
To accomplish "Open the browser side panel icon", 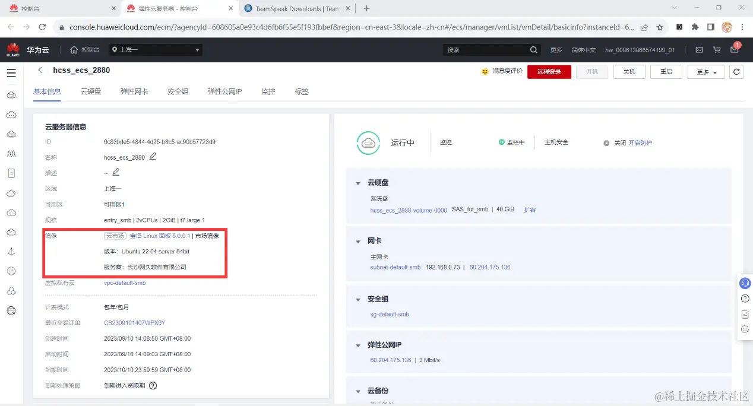I will [x=711, y=27].
